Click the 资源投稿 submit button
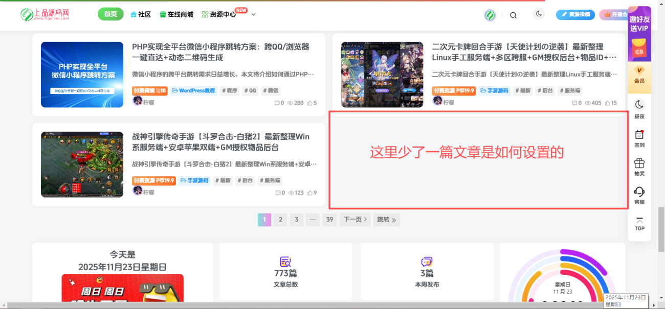Image resolution: width=665 pixels, height=309 pixels. (x=575, y=14)
